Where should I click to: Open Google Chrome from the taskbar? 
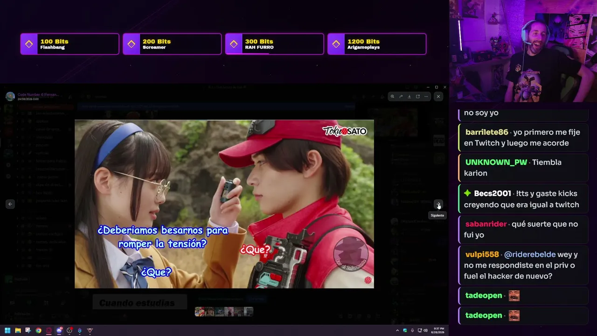[38, 330]
